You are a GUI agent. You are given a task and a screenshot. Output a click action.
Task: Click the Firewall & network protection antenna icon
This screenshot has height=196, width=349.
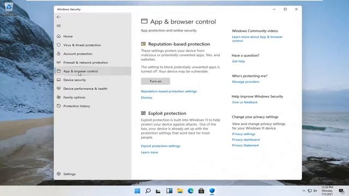58,63
